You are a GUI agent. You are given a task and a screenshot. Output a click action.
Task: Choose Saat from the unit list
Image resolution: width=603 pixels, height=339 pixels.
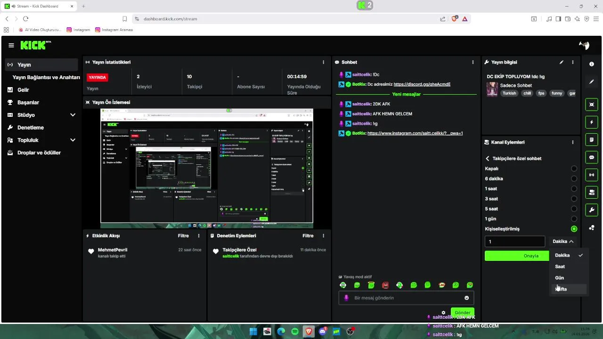click(x=569, y=266)
